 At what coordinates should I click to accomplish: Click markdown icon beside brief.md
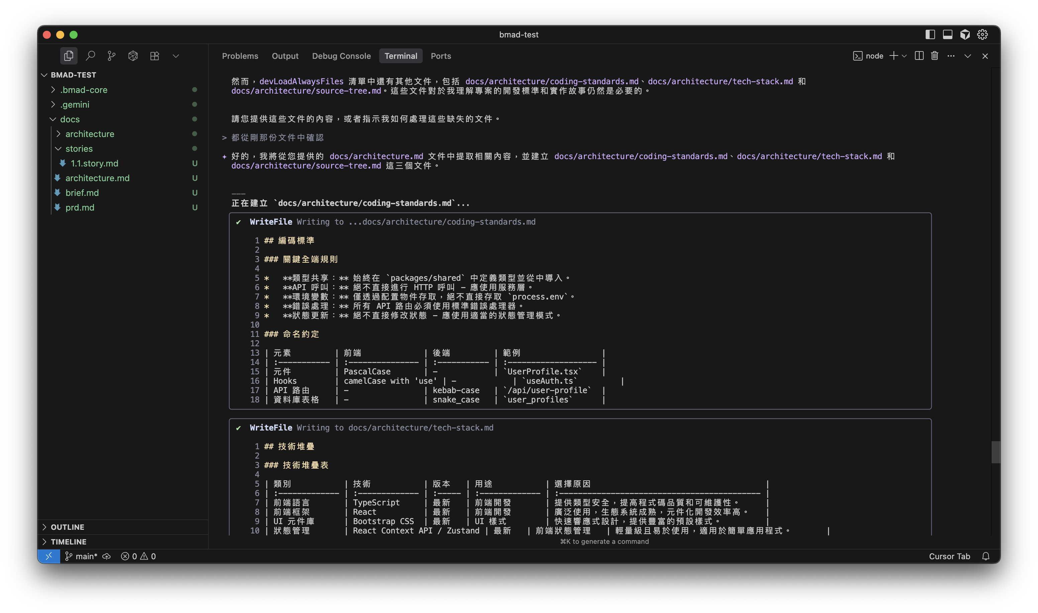click(58, 193)
